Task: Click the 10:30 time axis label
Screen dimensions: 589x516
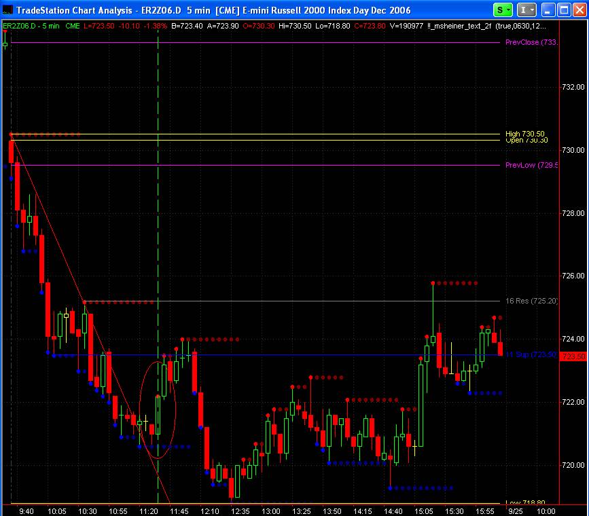Action: (87, 511)
